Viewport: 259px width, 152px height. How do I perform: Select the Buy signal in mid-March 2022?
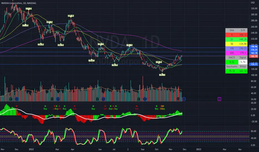click(x=64, y=108)
